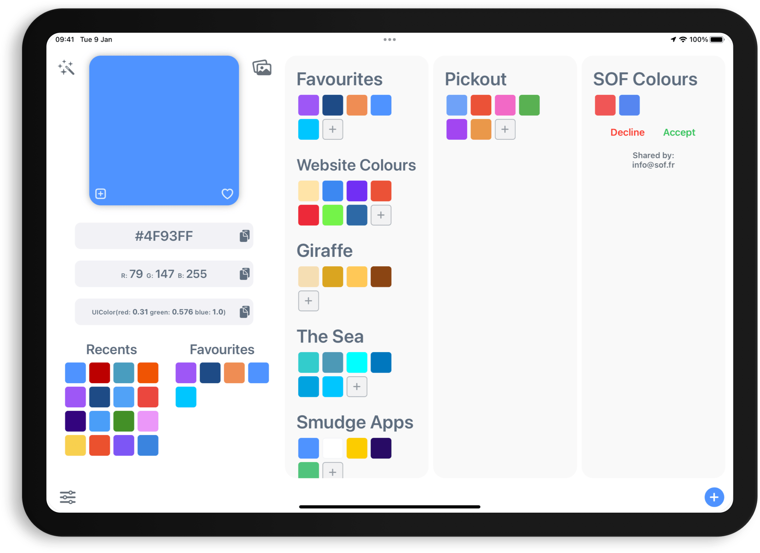Click the magic wand sparkle icon
Screen dimensions: 760x553
(x=66, y=68)
